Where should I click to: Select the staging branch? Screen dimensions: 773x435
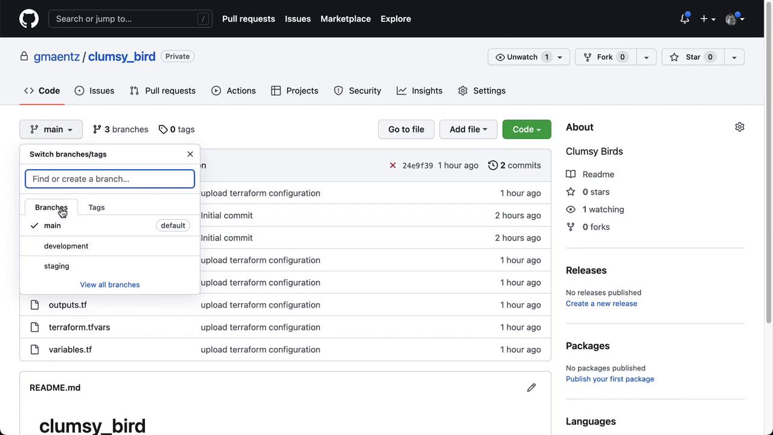click(57, 266)
